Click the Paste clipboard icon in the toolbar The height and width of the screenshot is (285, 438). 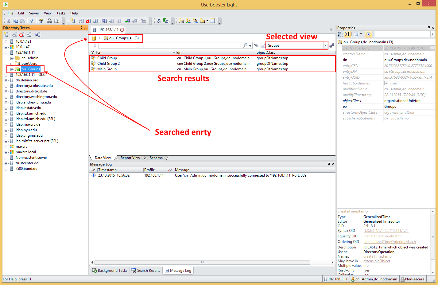[x=23, y=21]
